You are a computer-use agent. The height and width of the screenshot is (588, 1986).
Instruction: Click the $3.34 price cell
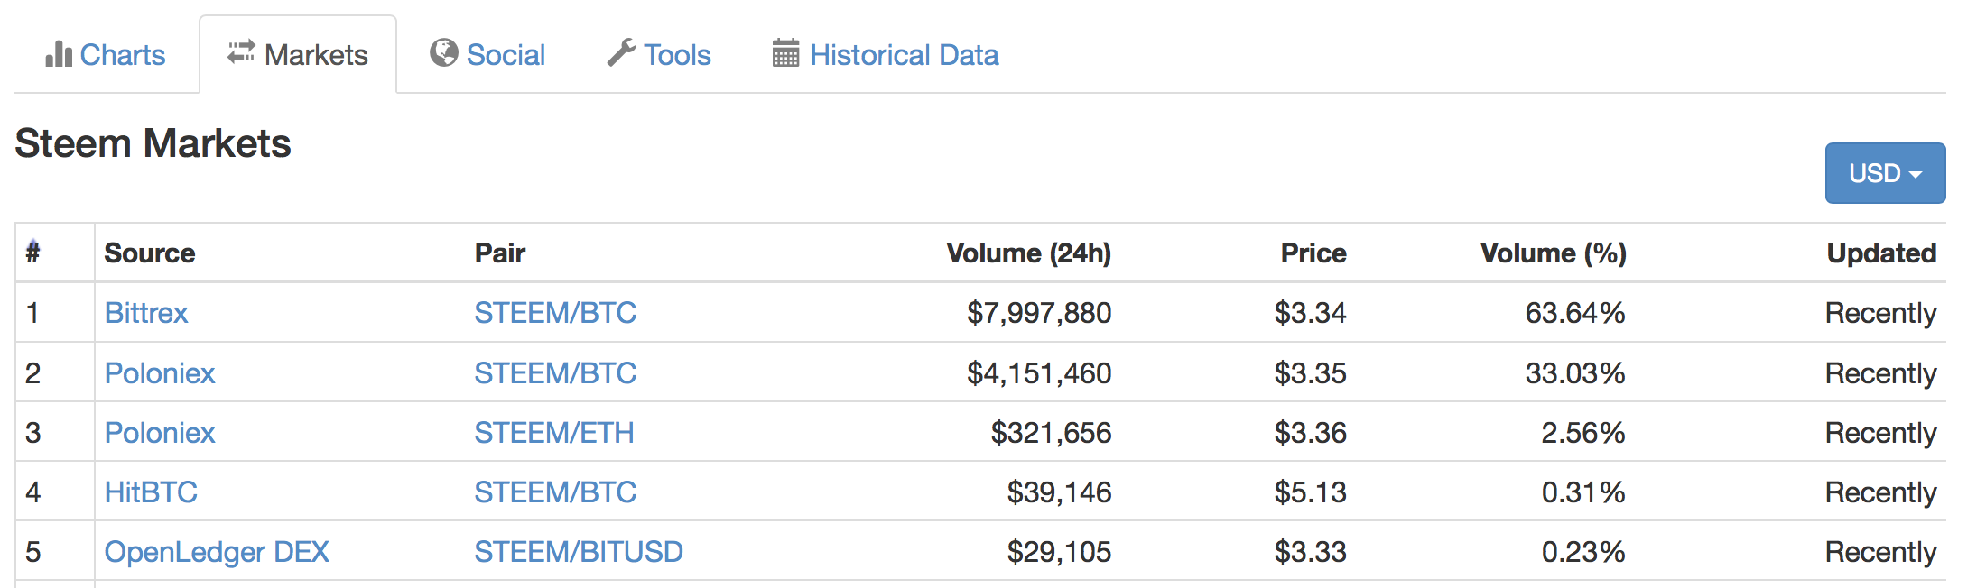pos(1310,313)
